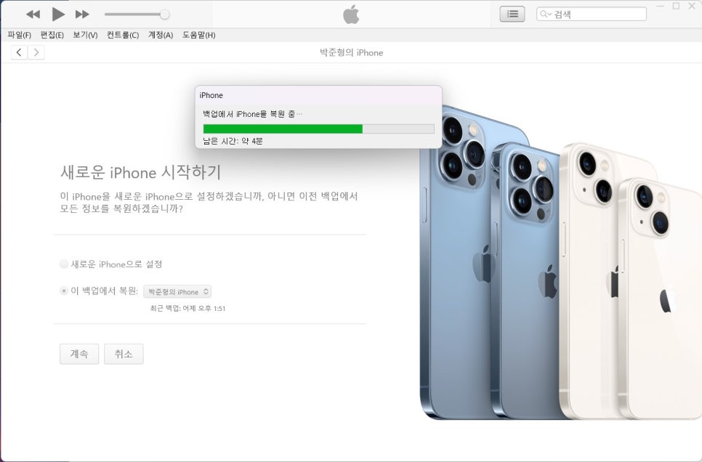The height and width of the screenshot is (462, 702).
Task: Go back with the left arrow
Action: (x=19, y=52)
